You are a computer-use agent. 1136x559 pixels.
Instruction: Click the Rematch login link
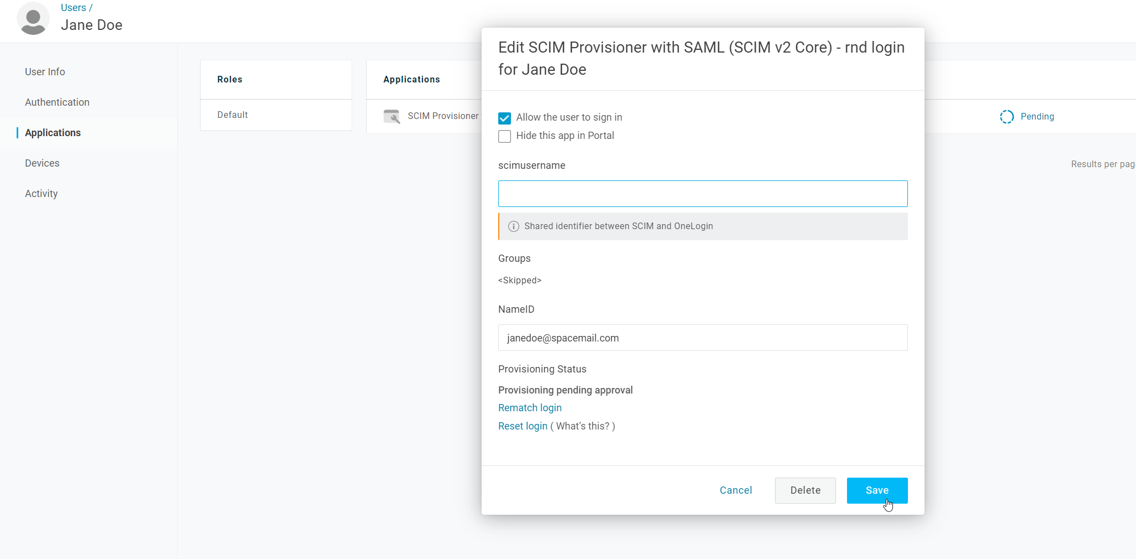pos(530,408)
